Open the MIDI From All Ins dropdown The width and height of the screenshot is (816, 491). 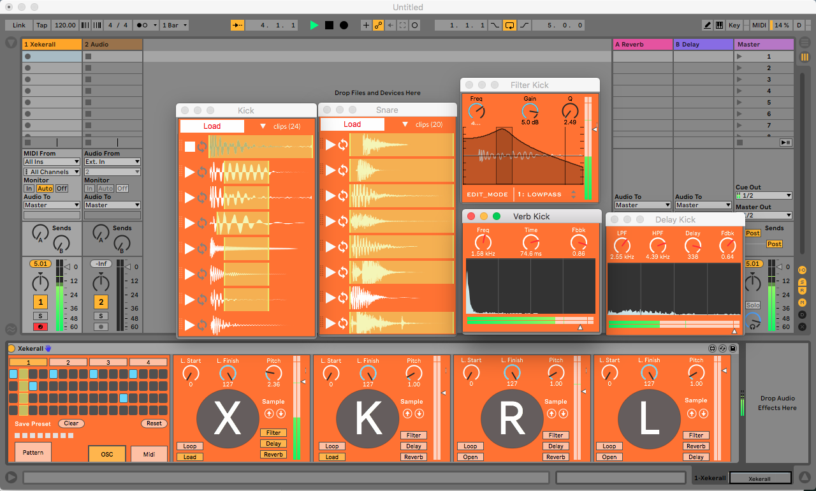(x=52, y=162)
